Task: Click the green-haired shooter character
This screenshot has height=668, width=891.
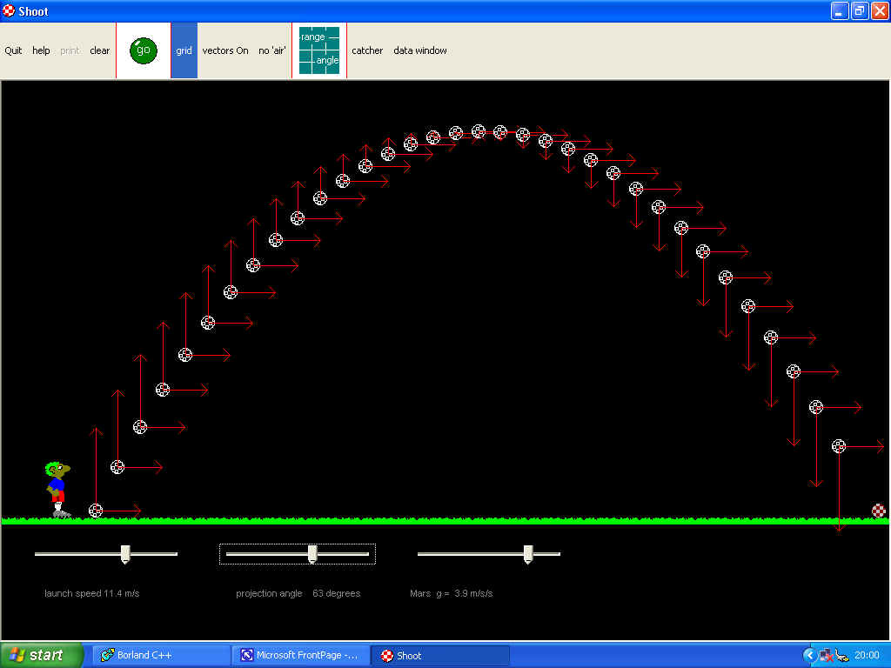Action: click(57, 490)
